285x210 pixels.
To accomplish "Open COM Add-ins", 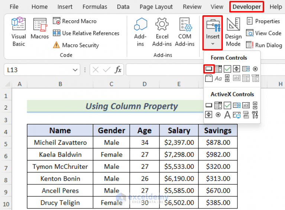I will point(185,32).
